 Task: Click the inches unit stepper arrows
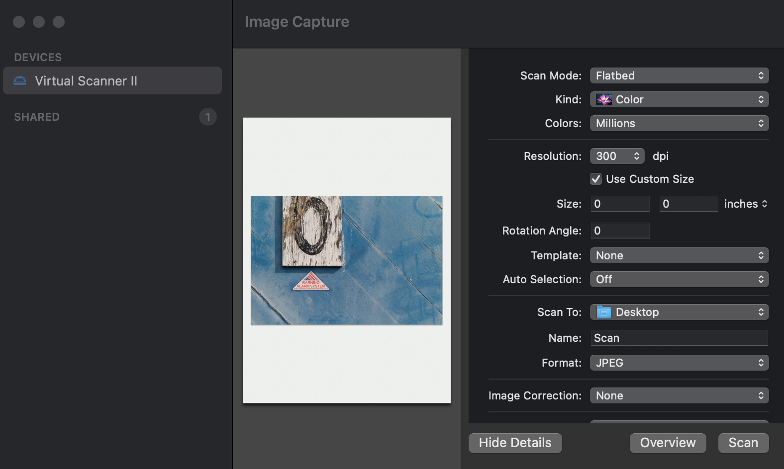(764, 204)
